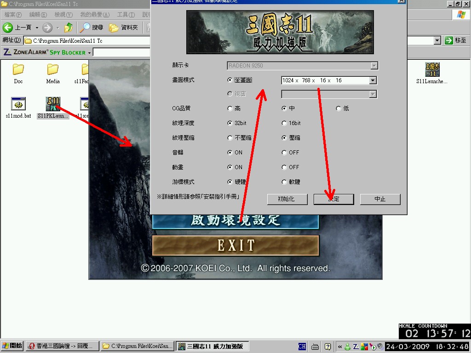Expand hidden system tray icons
The height and width of the screenshot is (353, 471).
(340, 347)
